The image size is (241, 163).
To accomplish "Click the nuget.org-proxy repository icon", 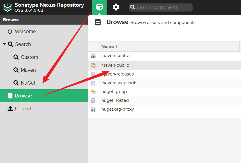I will [x=93, y=109].
